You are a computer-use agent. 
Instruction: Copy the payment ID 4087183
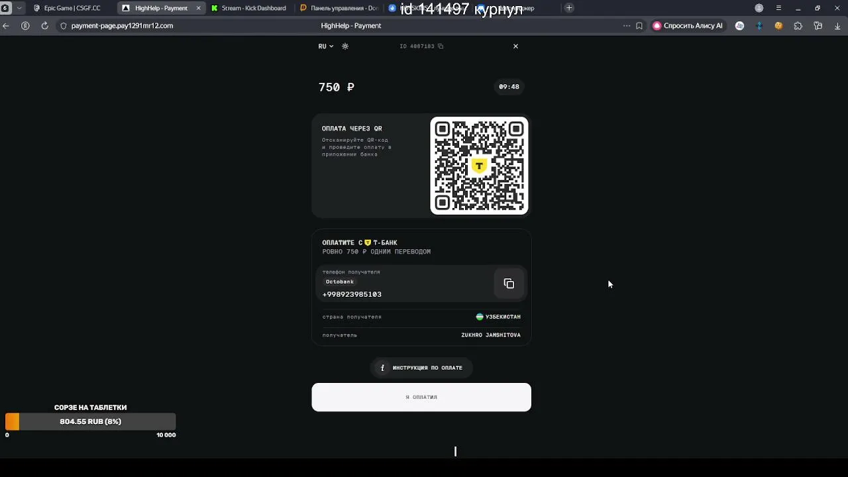441,46
